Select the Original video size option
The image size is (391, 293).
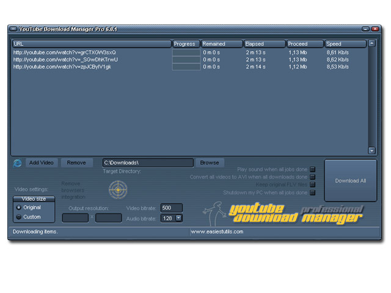(19, 208)
